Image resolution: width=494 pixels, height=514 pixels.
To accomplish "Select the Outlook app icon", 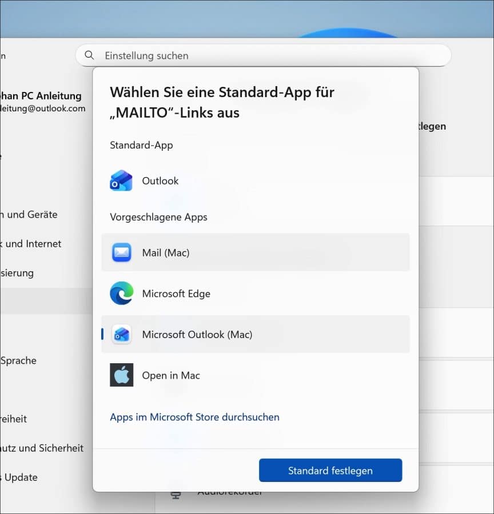I will [x=121, y=180].
